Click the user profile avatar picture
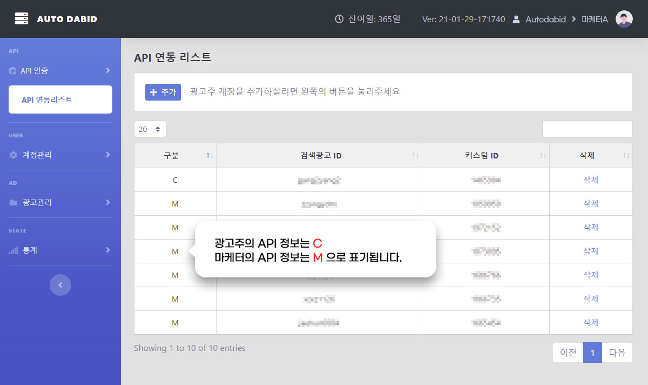The image size is (648, 385). click(x=624, y=19)
